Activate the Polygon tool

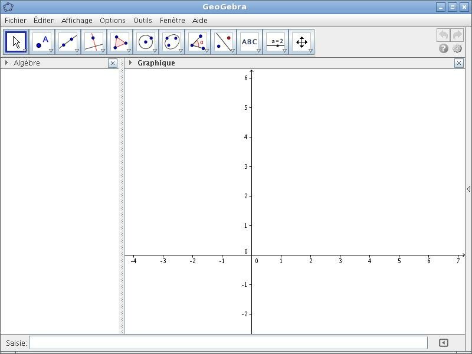120,42
